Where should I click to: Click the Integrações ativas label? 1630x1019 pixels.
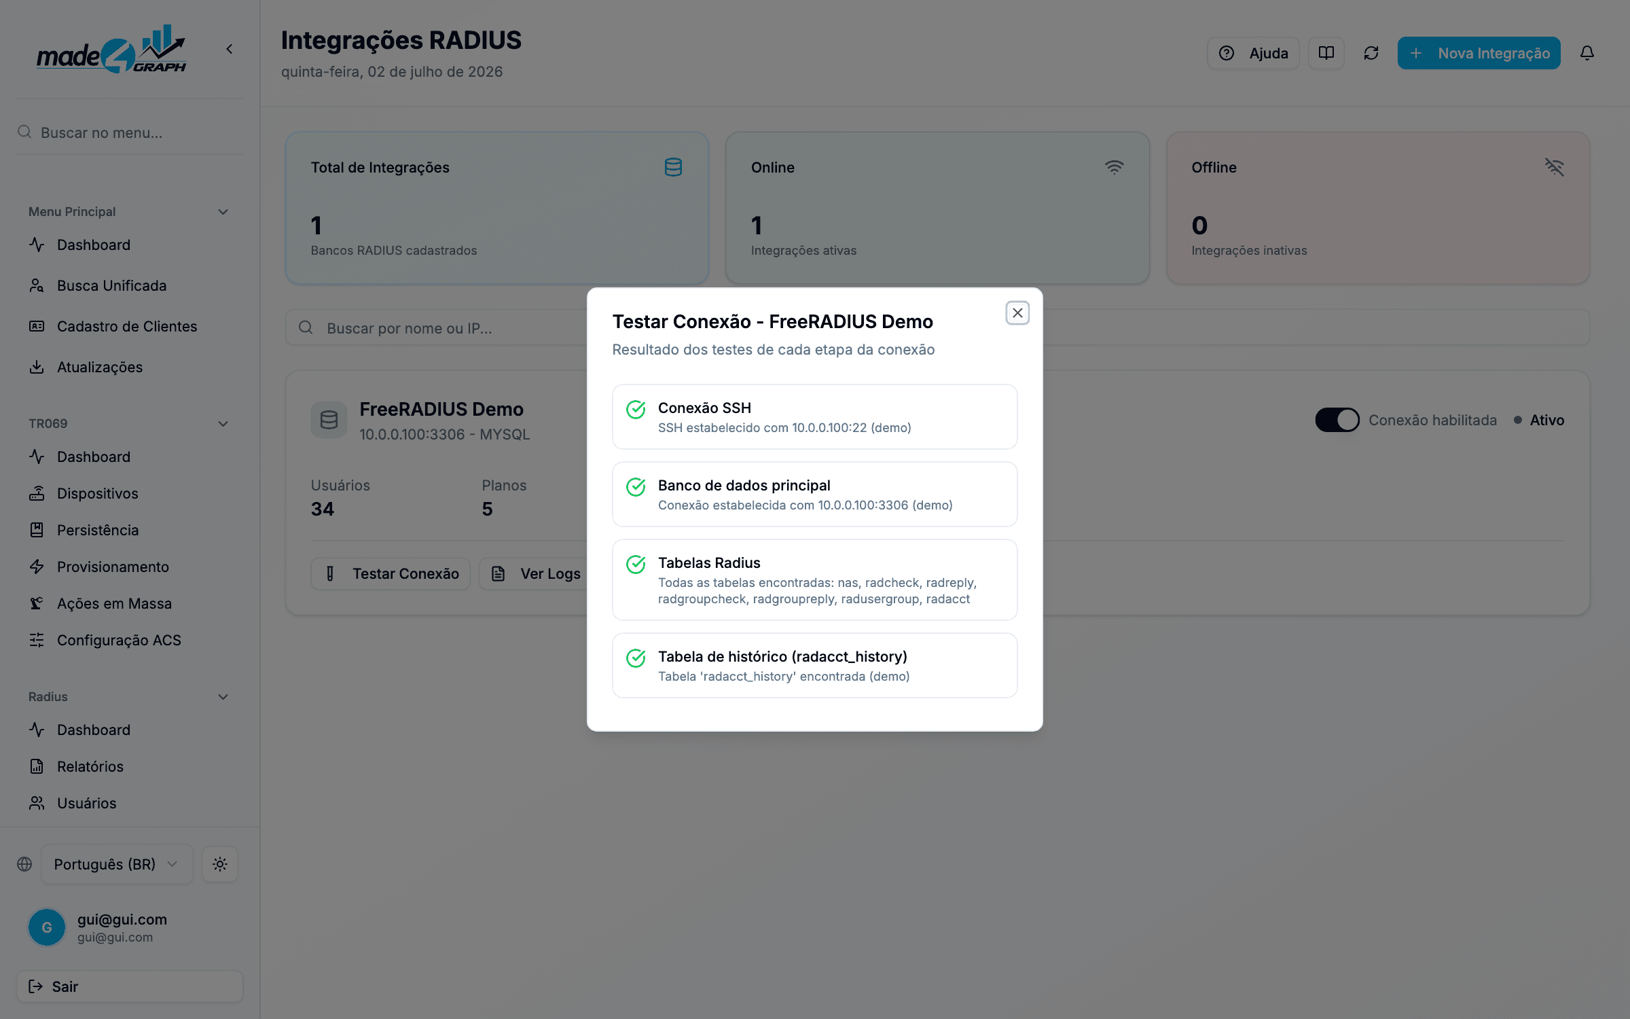[x=803, y=250]
